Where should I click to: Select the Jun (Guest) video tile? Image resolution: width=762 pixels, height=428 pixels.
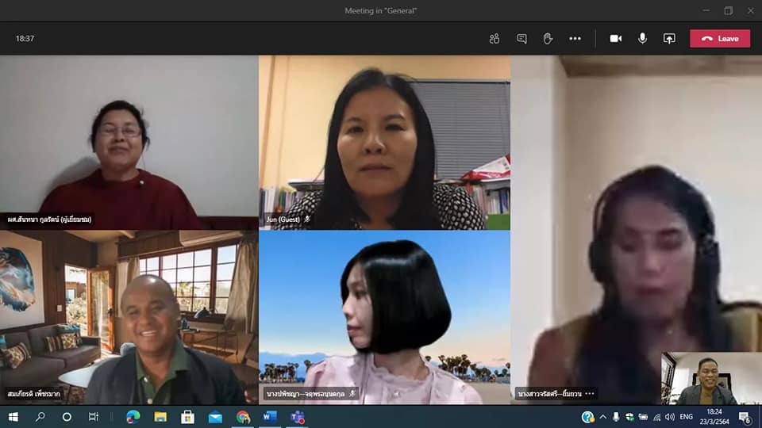tap(384, 143)
